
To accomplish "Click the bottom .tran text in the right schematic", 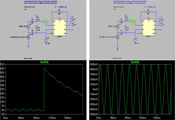I will pyautogui.click(x=117, y=59).
